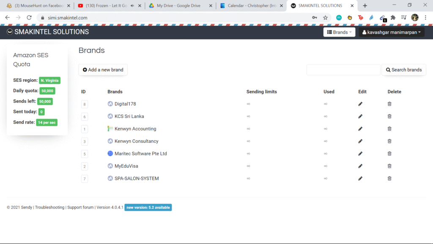Click the Add a new brand button
This screenshot has height=244, width=433.
click(103, 70)
